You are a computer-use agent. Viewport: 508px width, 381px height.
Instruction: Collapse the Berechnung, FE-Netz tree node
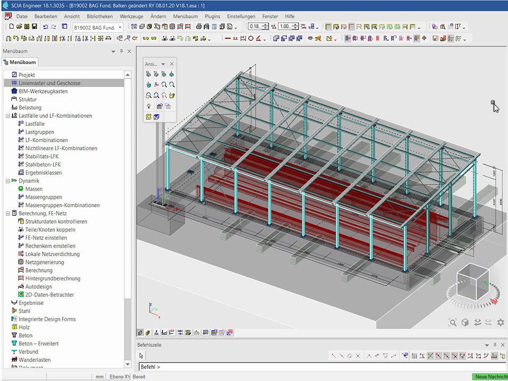tap(7, 213)
